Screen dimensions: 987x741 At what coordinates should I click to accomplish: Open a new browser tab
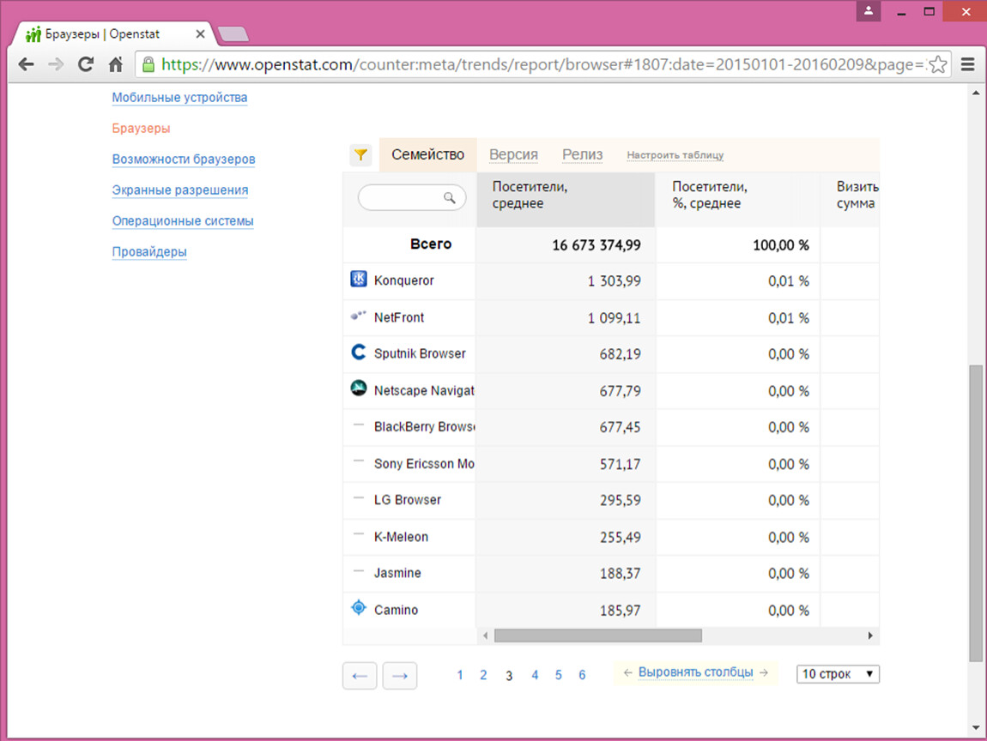point(233,34)
